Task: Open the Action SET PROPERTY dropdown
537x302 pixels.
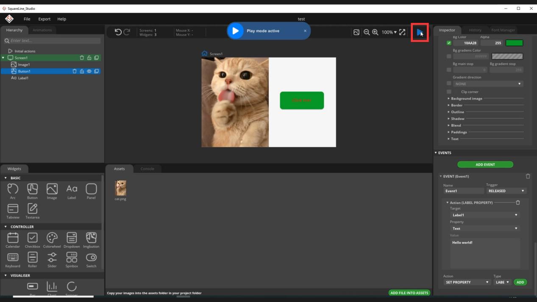Action: pyautogui.click(x=467, y=282)
